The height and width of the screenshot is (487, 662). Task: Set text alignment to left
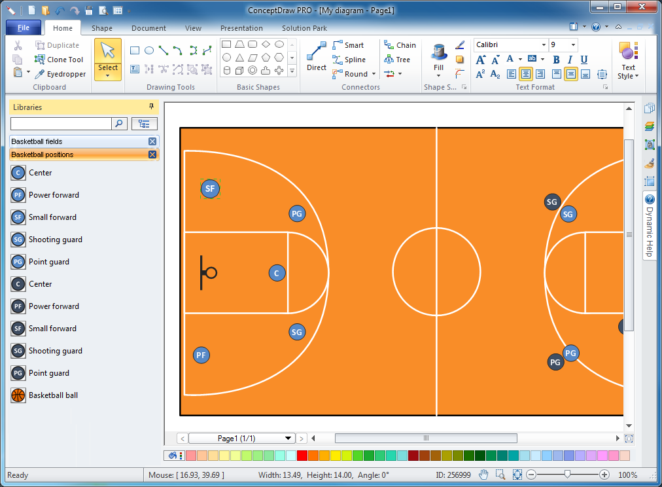click(x=512, y=75)
